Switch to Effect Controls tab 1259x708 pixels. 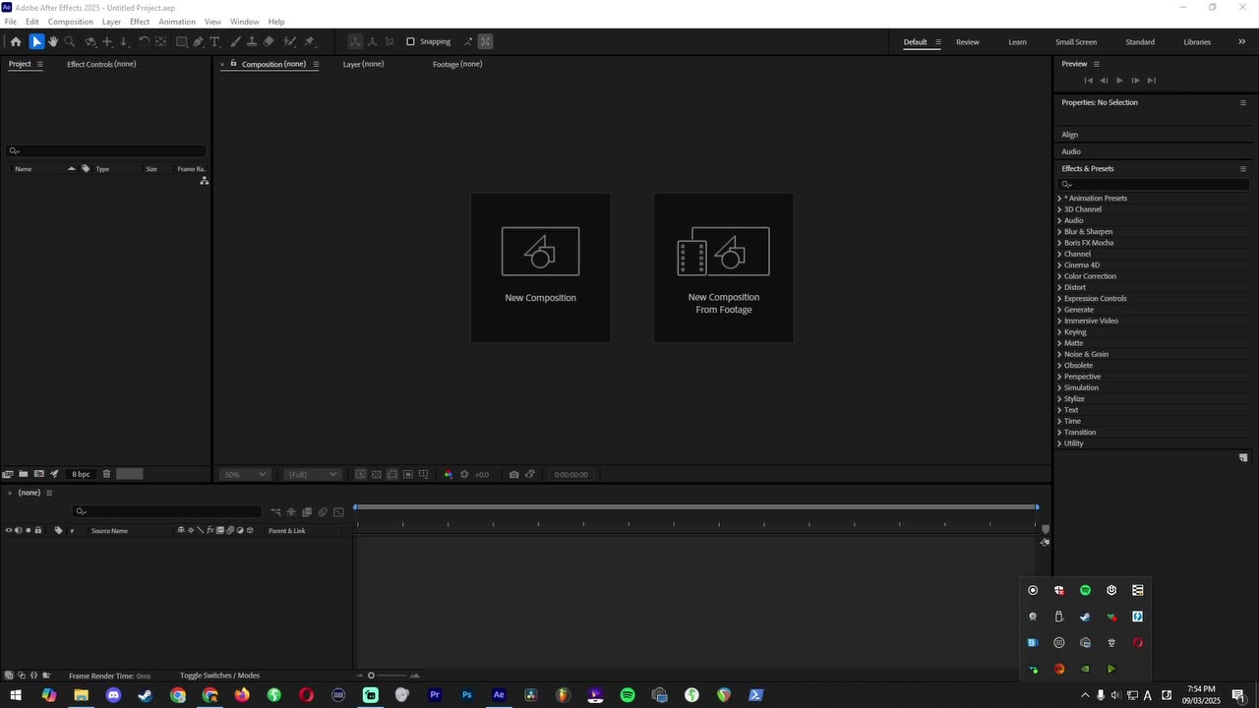click(101, 64)
